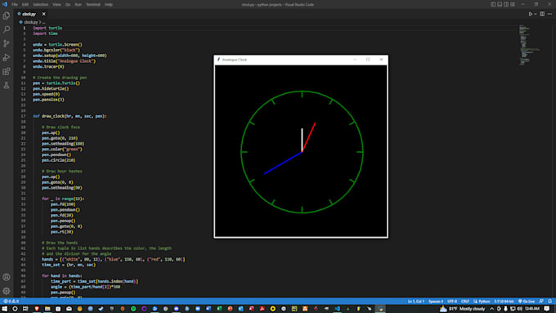Run the Python file with play button

tap(531, 14)
